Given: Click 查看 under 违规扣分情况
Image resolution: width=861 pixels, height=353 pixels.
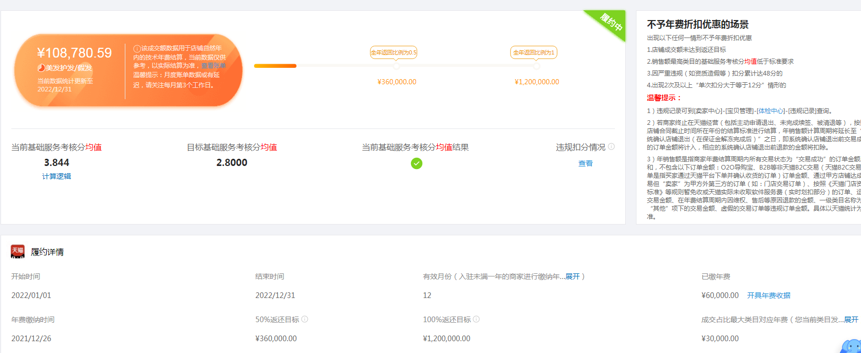Looking at the screenshot, I should [x=586, y=163].
